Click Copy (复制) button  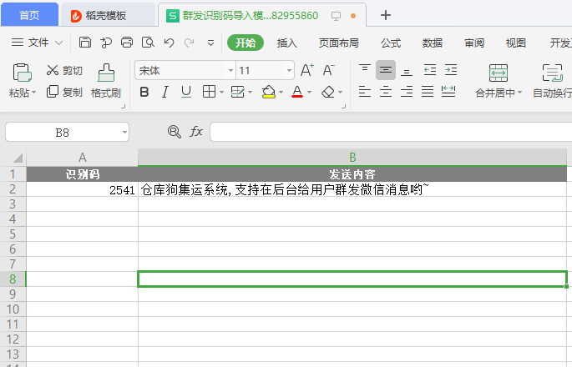coord(64,92)
